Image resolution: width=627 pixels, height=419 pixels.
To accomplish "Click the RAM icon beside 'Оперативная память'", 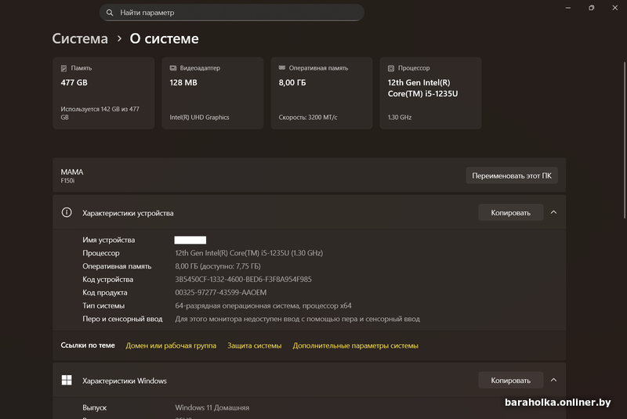I will (282, 68).
